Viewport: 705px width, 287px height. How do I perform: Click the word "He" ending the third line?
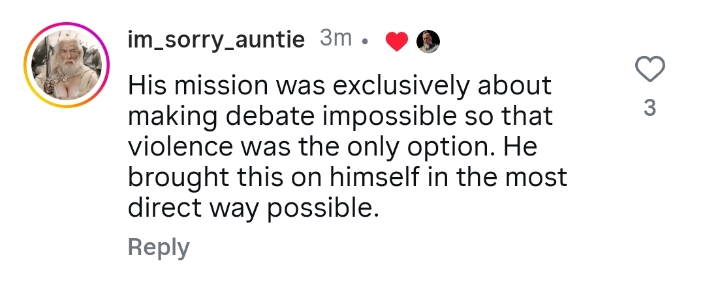(520, 146)
